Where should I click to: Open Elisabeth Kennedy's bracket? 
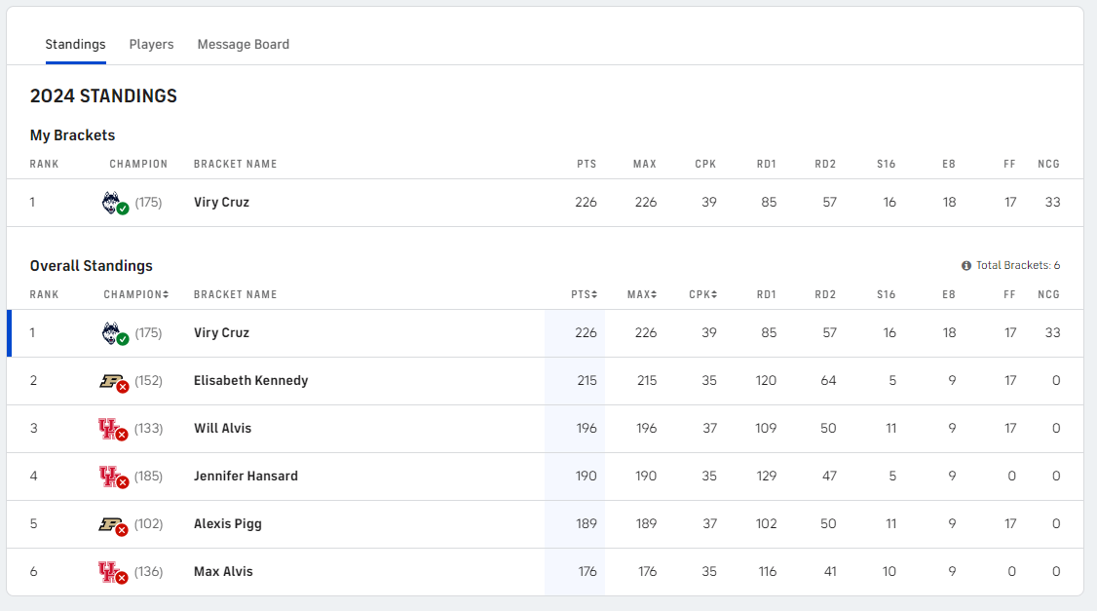pos(250,381)
